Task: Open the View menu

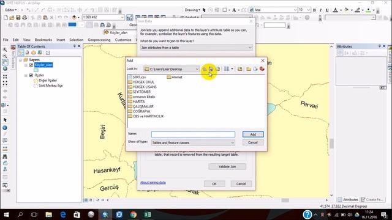Action: point(26,40)
